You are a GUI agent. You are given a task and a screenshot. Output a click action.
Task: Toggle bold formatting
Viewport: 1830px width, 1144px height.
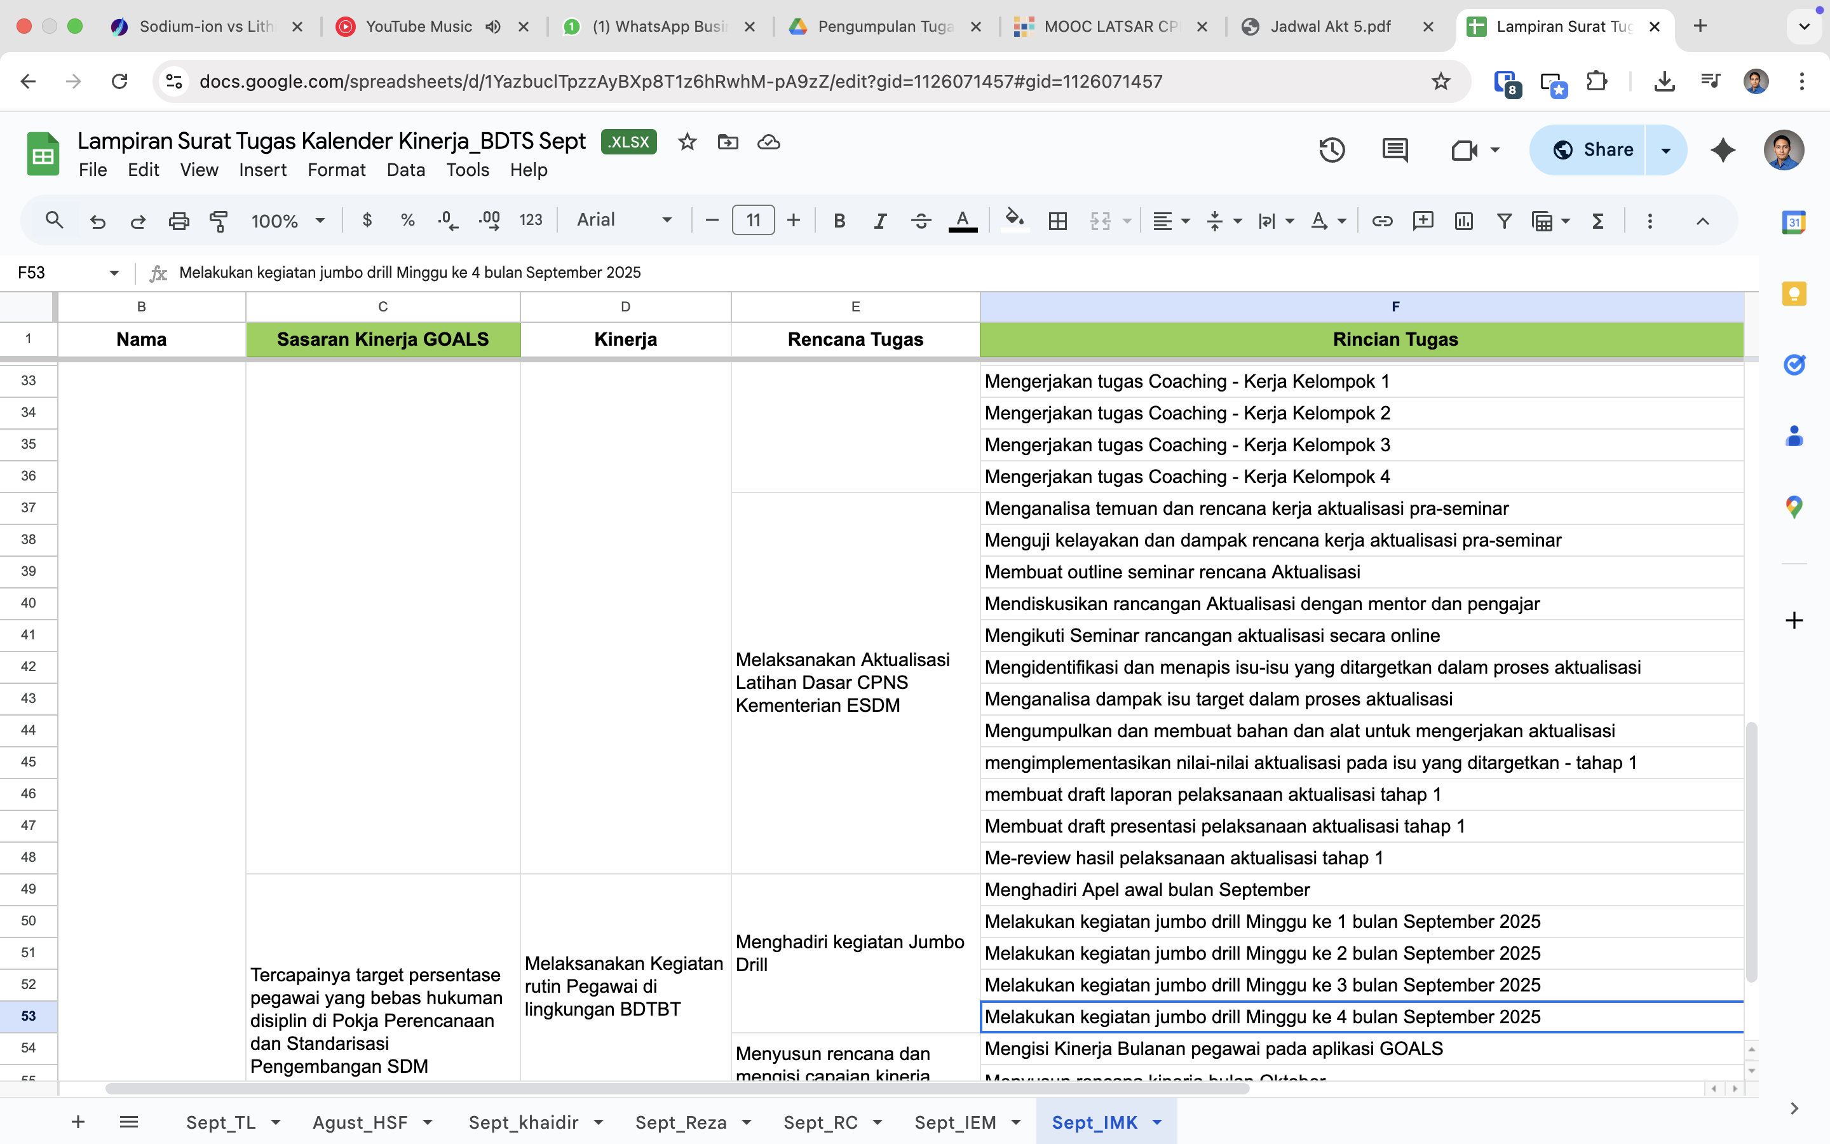click(839, 221)
